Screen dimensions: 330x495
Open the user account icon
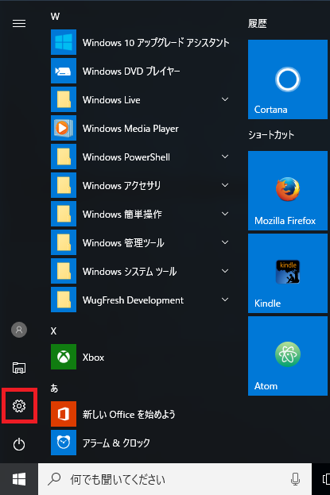pos(19,330)
